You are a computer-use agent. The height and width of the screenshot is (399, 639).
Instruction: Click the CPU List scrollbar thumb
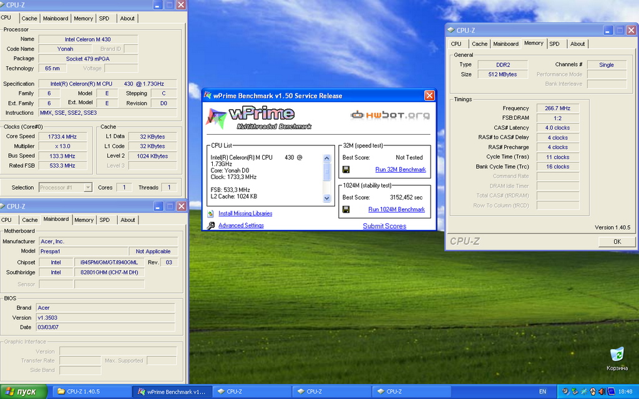pyautogui.click(x=327, y=171)
